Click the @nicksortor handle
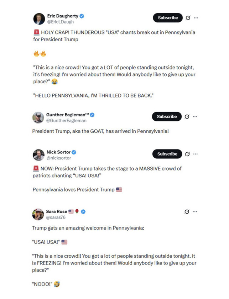229x299 pixels. 59,158
